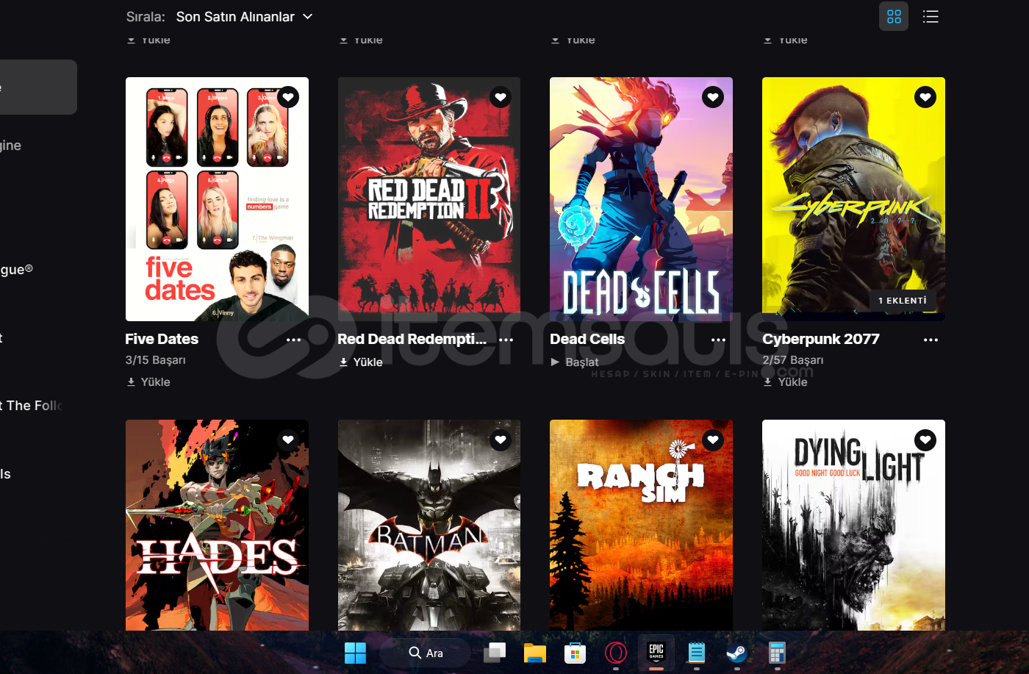The height and width of the screenshot is (674, 1029).
Task: Click Epic Games Launcher taskbar icon
Action: (656, 653)
